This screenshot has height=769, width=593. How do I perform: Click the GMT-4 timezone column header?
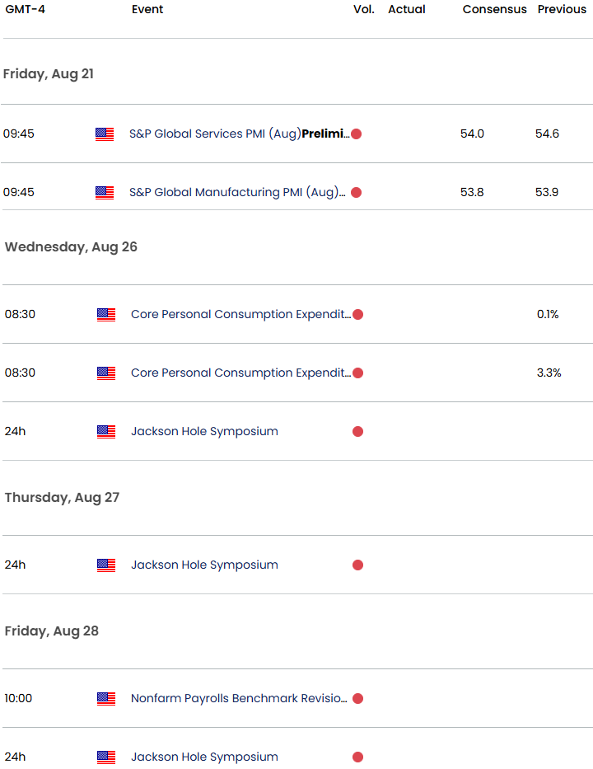pos(25,9)
